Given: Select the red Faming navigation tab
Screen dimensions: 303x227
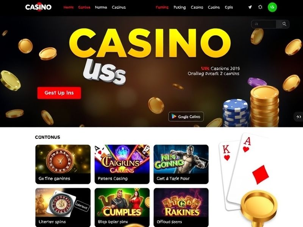Looking at the screenshot, I should [x=162, y=7].
